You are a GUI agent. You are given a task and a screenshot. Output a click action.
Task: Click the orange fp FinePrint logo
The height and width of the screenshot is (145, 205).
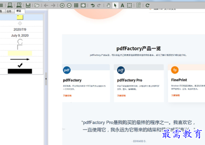[175, 70]
